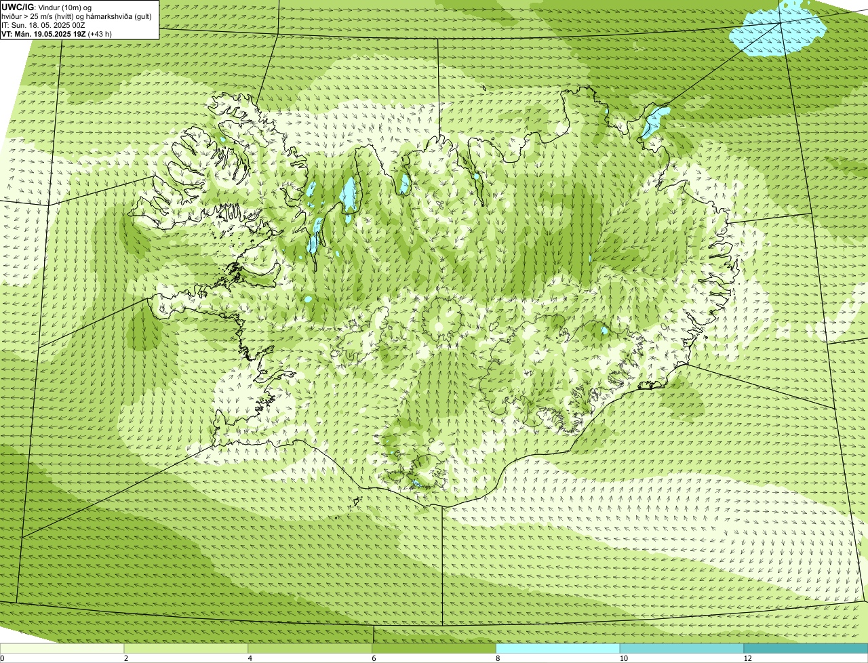Select the 2–4 light green scale segment
Screen dimensions: 868x663
(186, 648)
